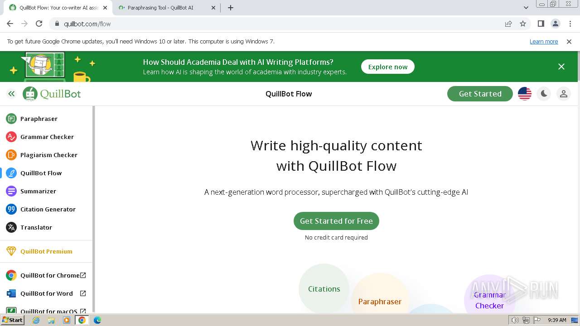Select the QuillBot Flow browser tab
The image size is (580, 326).
pyautogui.click(x=59, y=8)
